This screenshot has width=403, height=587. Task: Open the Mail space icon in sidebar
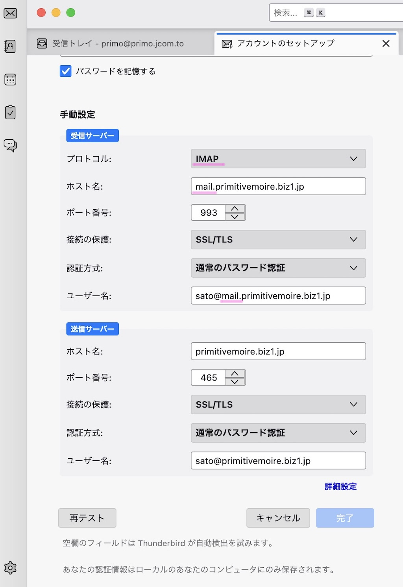pos(10,13)
